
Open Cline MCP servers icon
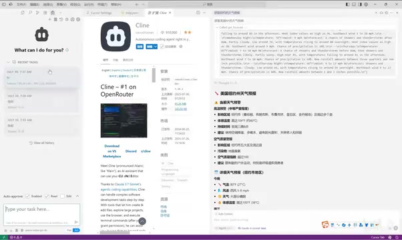pos(55,19)
